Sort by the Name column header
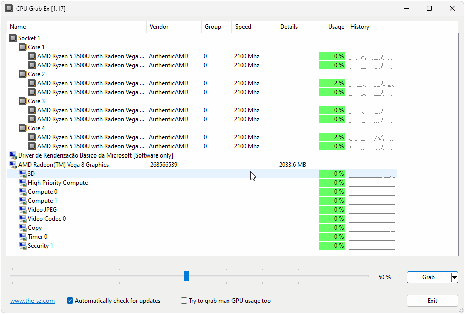The height and width of the screenshot is (314, 465). coord(77,27)
